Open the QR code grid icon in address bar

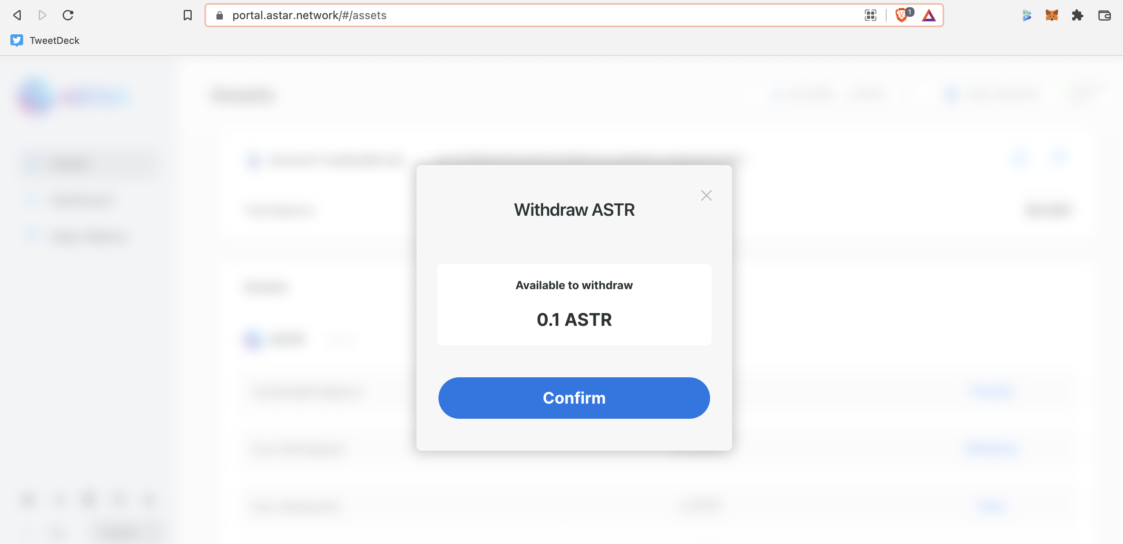click(871, 16)
